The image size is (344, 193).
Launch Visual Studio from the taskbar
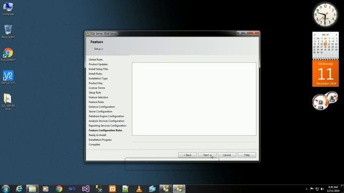(85, 189)
